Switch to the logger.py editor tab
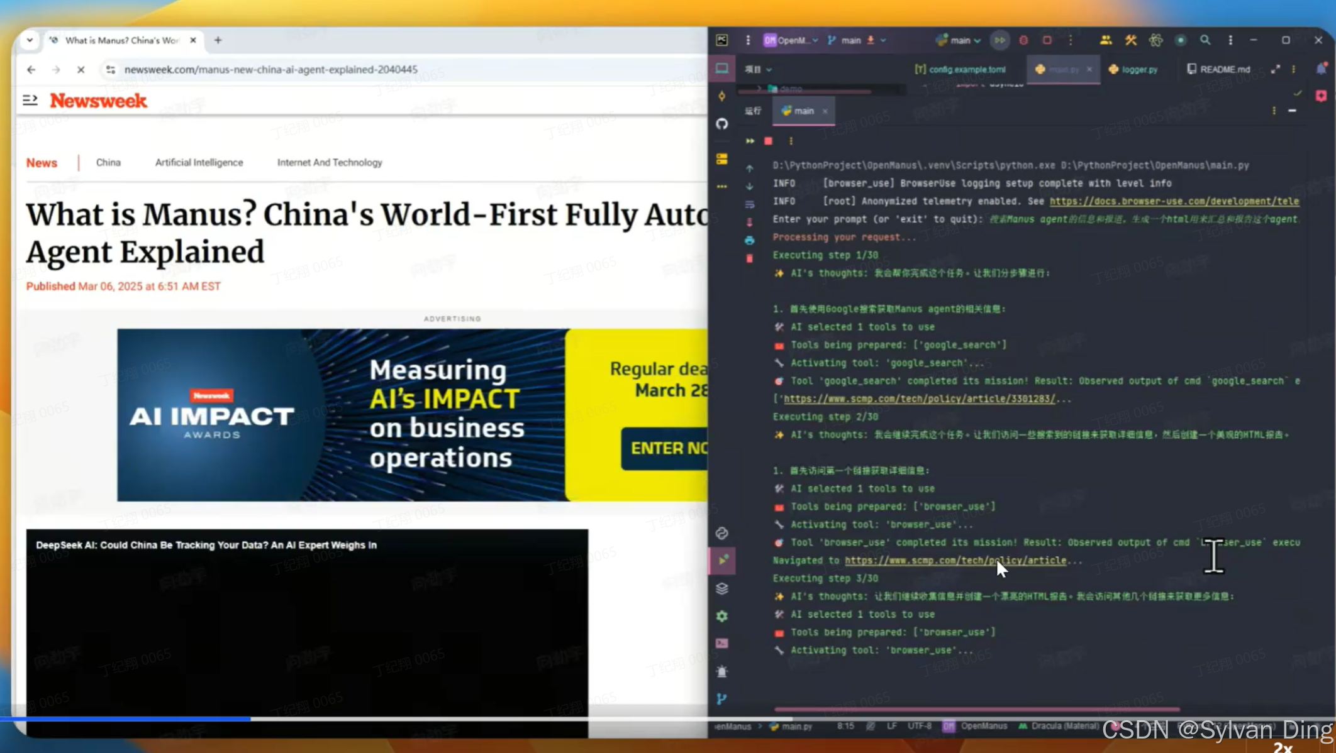This screenshot has height=753, width=1336. (1139, 69)
